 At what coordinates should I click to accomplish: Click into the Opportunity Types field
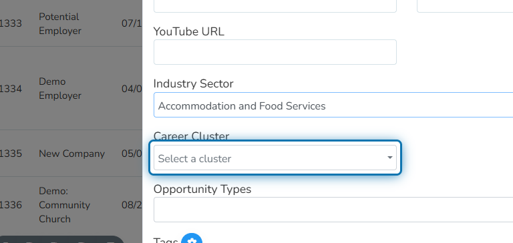pyautogui.click(x=333, y=210)
